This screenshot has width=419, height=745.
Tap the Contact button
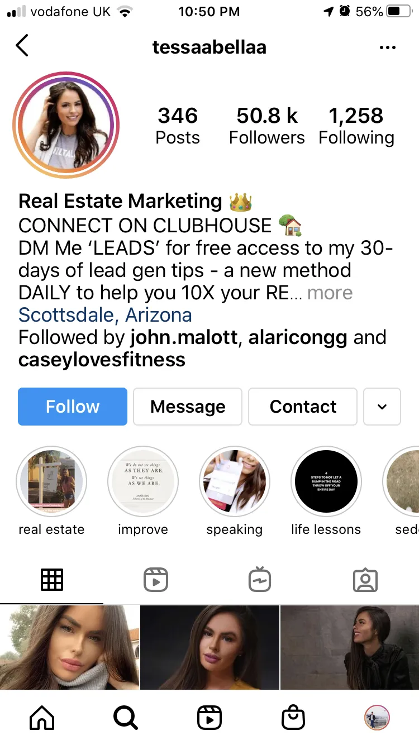(x=303, y=407)
